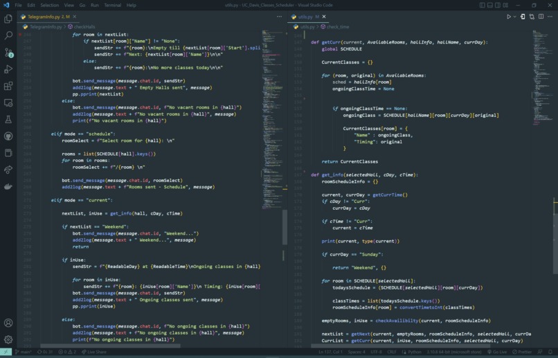
Task: Open the Source Control view icon
Action: (8, 53)
